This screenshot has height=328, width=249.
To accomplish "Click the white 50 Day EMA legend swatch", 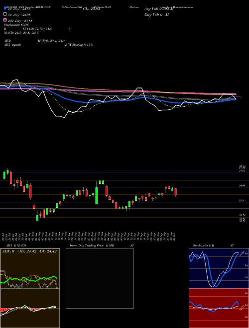I will pos(5,14).
